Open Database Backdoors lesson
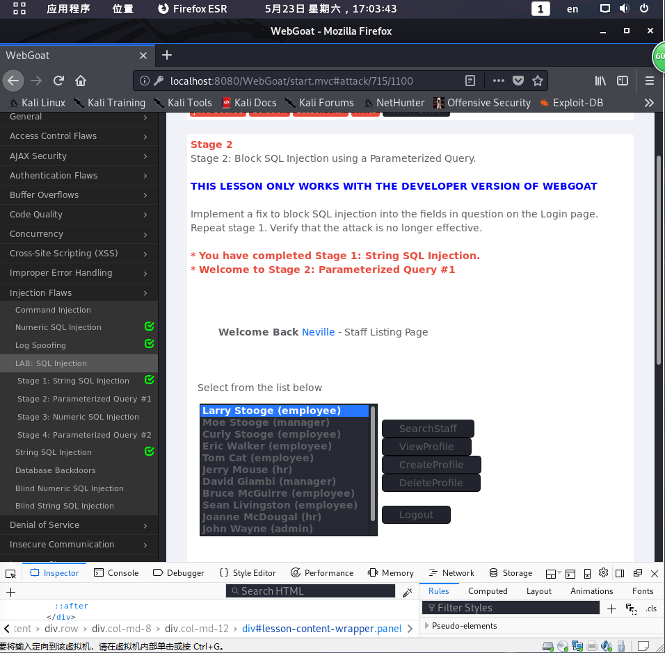 coord(56,470)
